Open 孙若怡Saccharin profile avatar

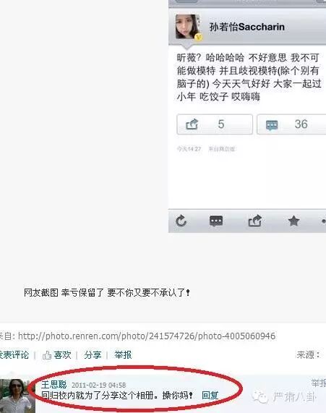[188, 27]
